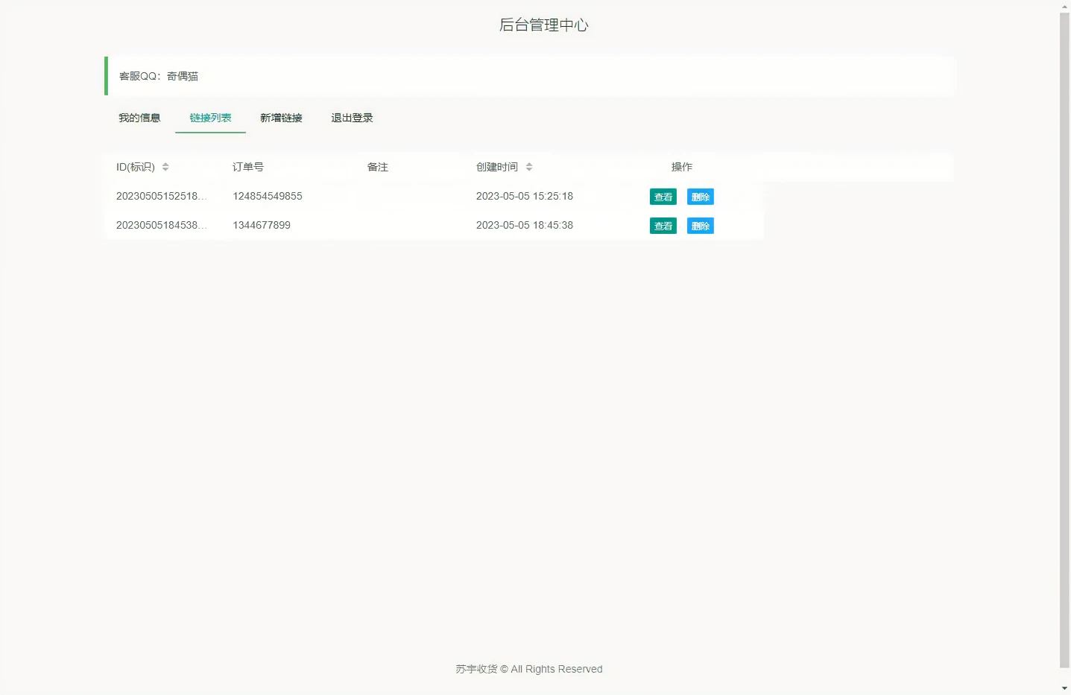Select the ID cell starting with 20230505184538
The image size is (1071, 695).
(x=161, y=225)
